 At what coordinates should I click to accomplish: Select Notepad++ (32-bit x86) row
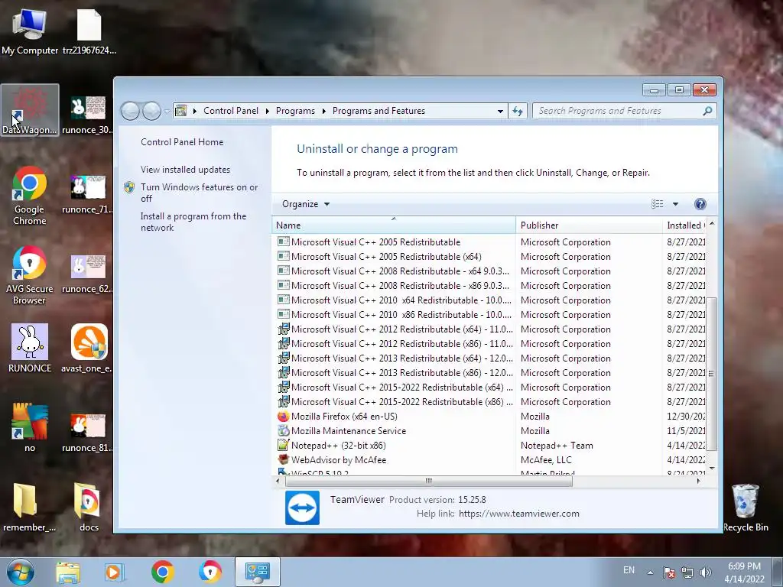[489, 446]
